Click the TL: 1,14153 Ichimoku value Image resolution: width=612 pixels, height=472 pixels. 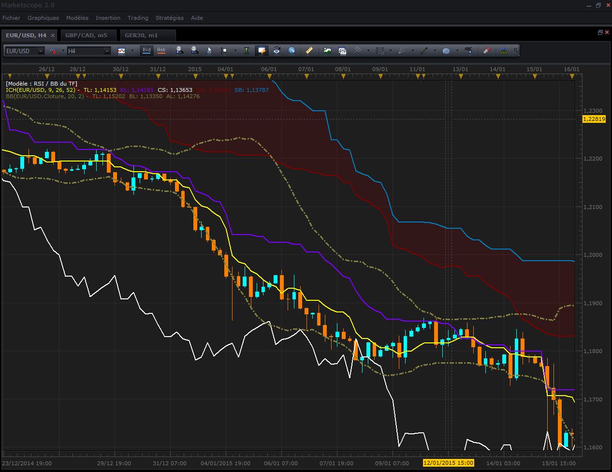pos(100,90)
